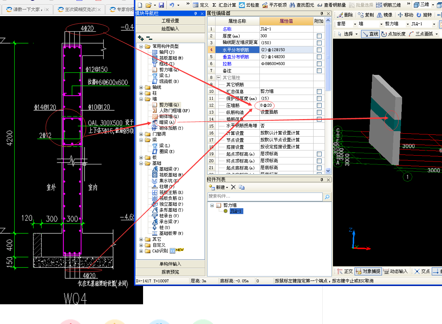Select the 点加长度 drawing tool
The height and width of the screenshot is (324, 442).
[x=393, y=34]
